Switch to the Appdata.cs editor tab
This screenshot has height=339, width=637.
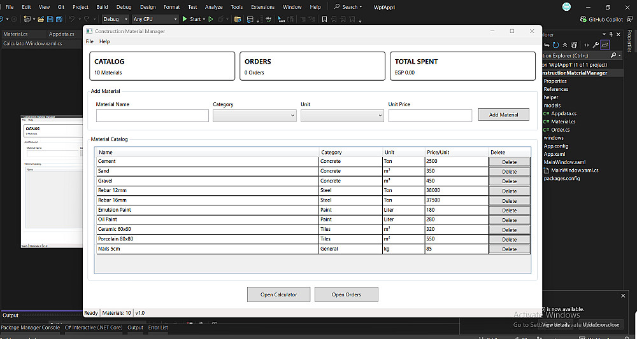61,34
